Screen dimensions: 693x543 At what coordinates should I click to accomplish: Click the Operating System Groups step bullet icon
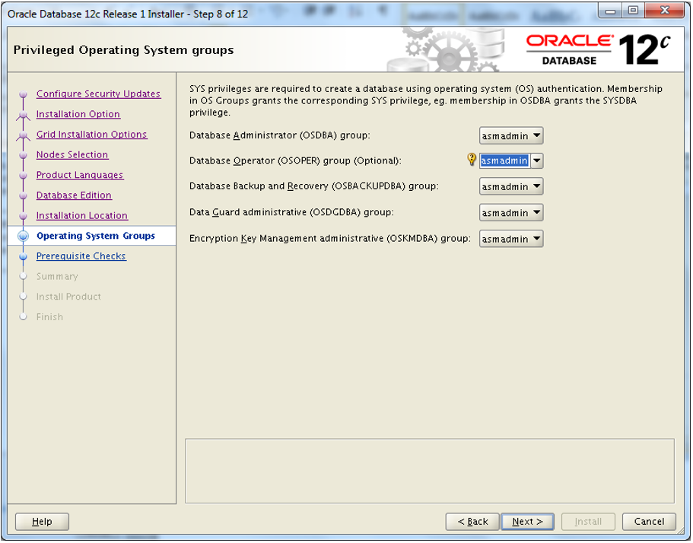pos(23,236)
